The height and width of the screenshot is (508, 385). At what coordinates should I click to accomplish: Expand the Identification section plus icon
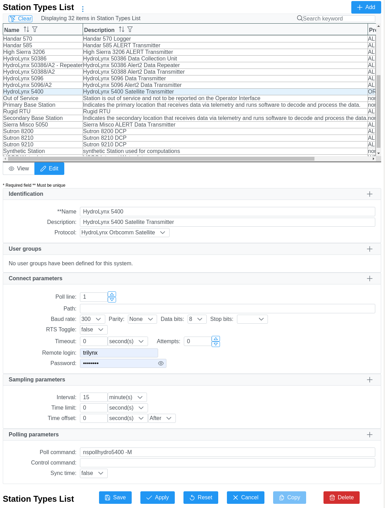click(x=370, y=194)
